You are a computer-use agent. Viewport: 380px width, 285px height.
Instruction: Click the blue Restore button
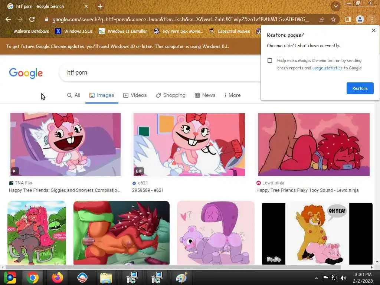[x=360, y=88]
